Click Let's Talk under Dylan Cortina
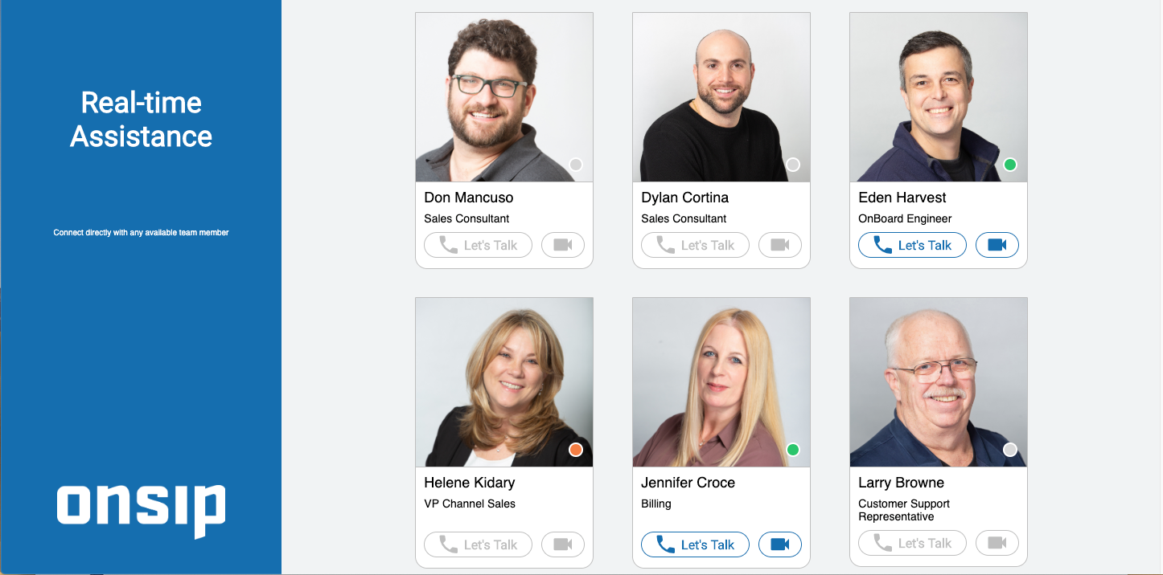The width and height of the screenshot is (1163, 575). 695,245
